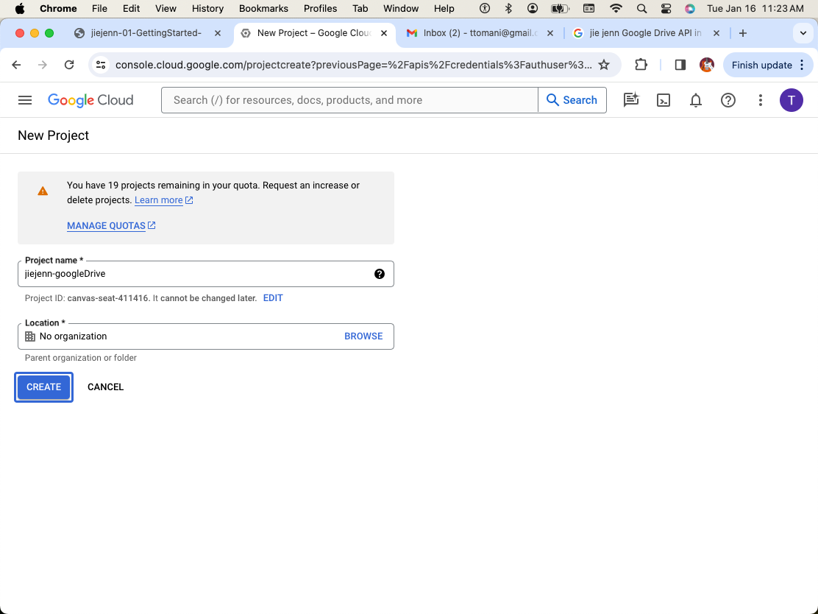The height and width of the screenshot is (614, 818).
Task: Open the MANAGE QUOTAS link
Action: [x=106, y=225]
